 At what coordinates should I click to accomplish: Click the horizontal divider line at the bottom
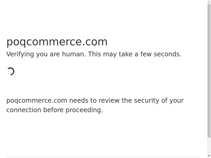(103, 157)
